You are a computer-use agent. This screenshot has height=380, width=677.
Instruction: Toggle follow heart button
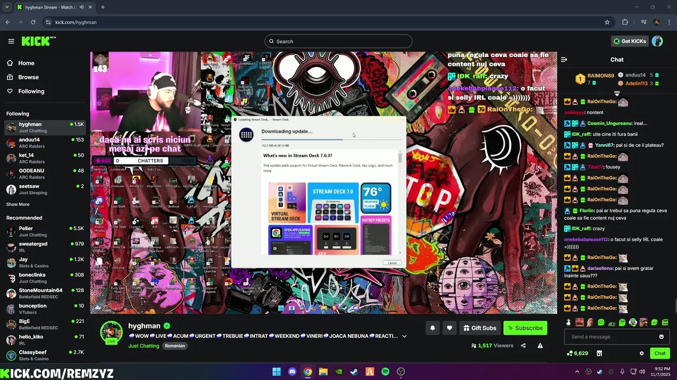(x=449, y=328)
